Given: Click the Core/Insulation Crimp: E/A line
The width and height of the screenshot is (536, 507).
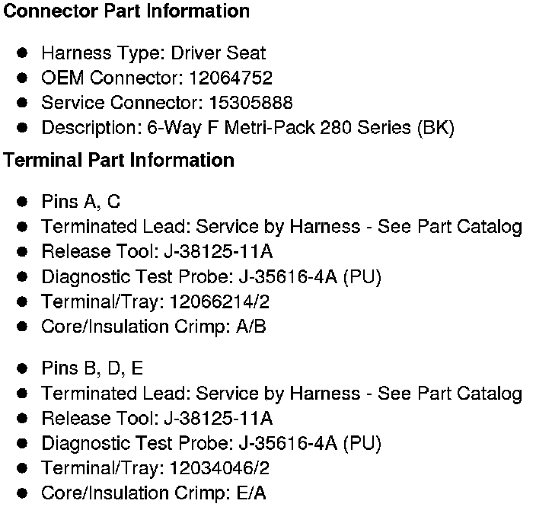Looking at the screenshot, I should tap(153, 493).
